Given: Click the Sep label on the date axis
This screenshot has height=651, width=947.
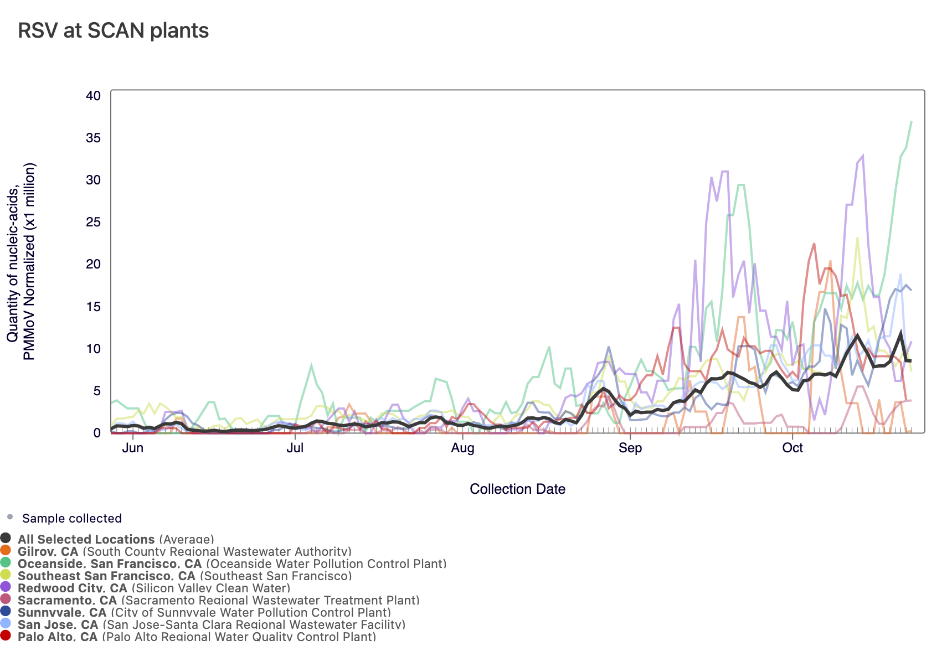Looking at the screenshot, I should point(630,448).
